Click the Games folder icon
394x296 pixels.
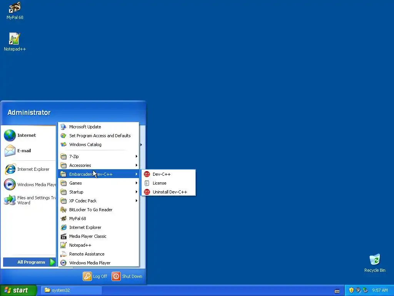coord(63,183)
